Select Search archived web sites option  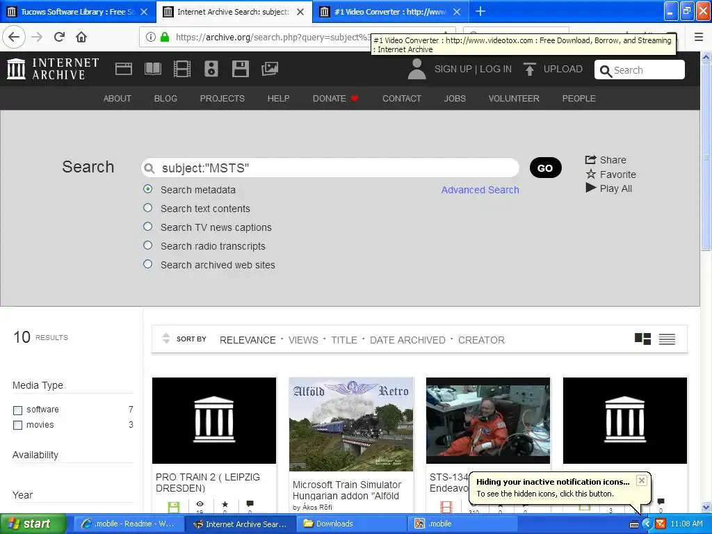coord(147,264)
